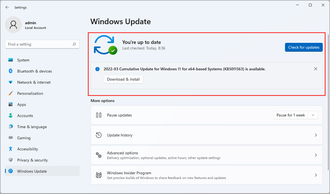Select Windows Update in the sidebar
The width and height of the screenshot is (330, 194).
click(42, 171)
